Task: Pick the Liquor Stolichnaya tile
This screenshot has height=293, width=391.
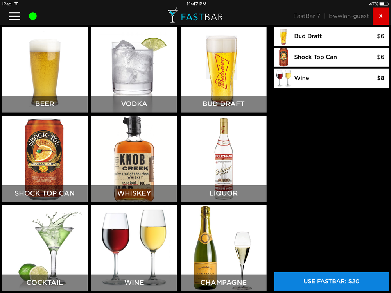Action: tap(224, 159)
